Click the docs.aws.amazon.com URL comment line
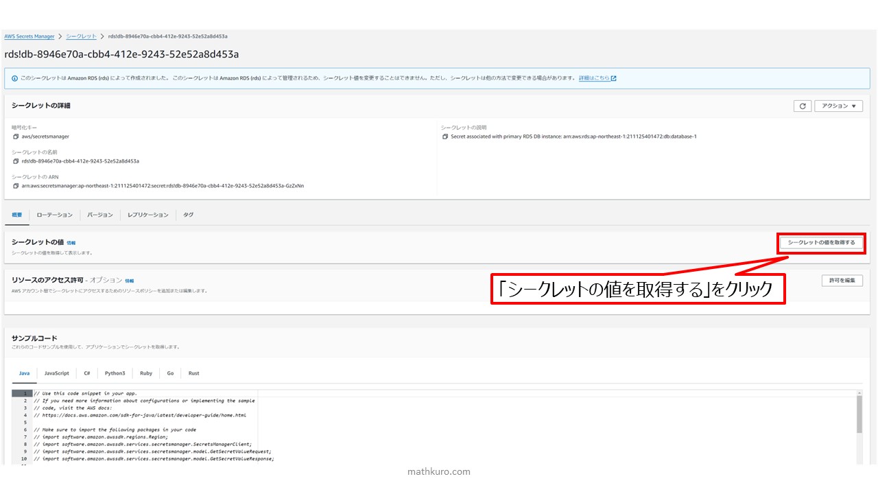The height and width of the screenshot is (494, 878). [x=139, y=415]
